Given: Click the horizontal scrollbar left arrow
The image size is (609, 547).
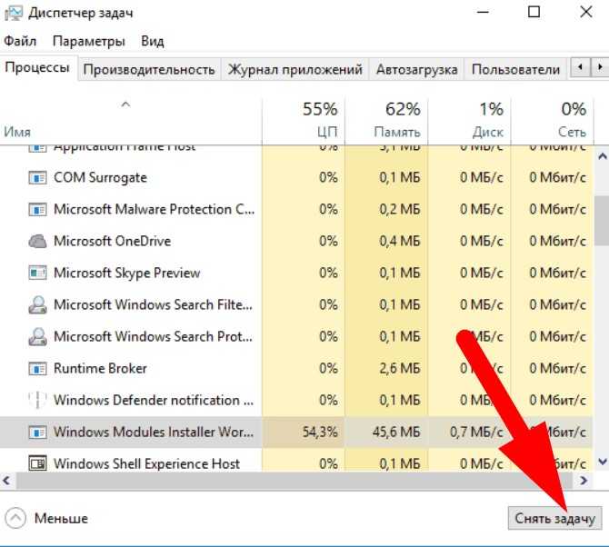Looking at the screenshot, I should pyautogui.click(x=6, y=481).
